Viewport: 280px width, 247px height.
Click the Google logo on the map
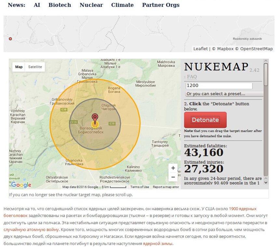[21, 185]
